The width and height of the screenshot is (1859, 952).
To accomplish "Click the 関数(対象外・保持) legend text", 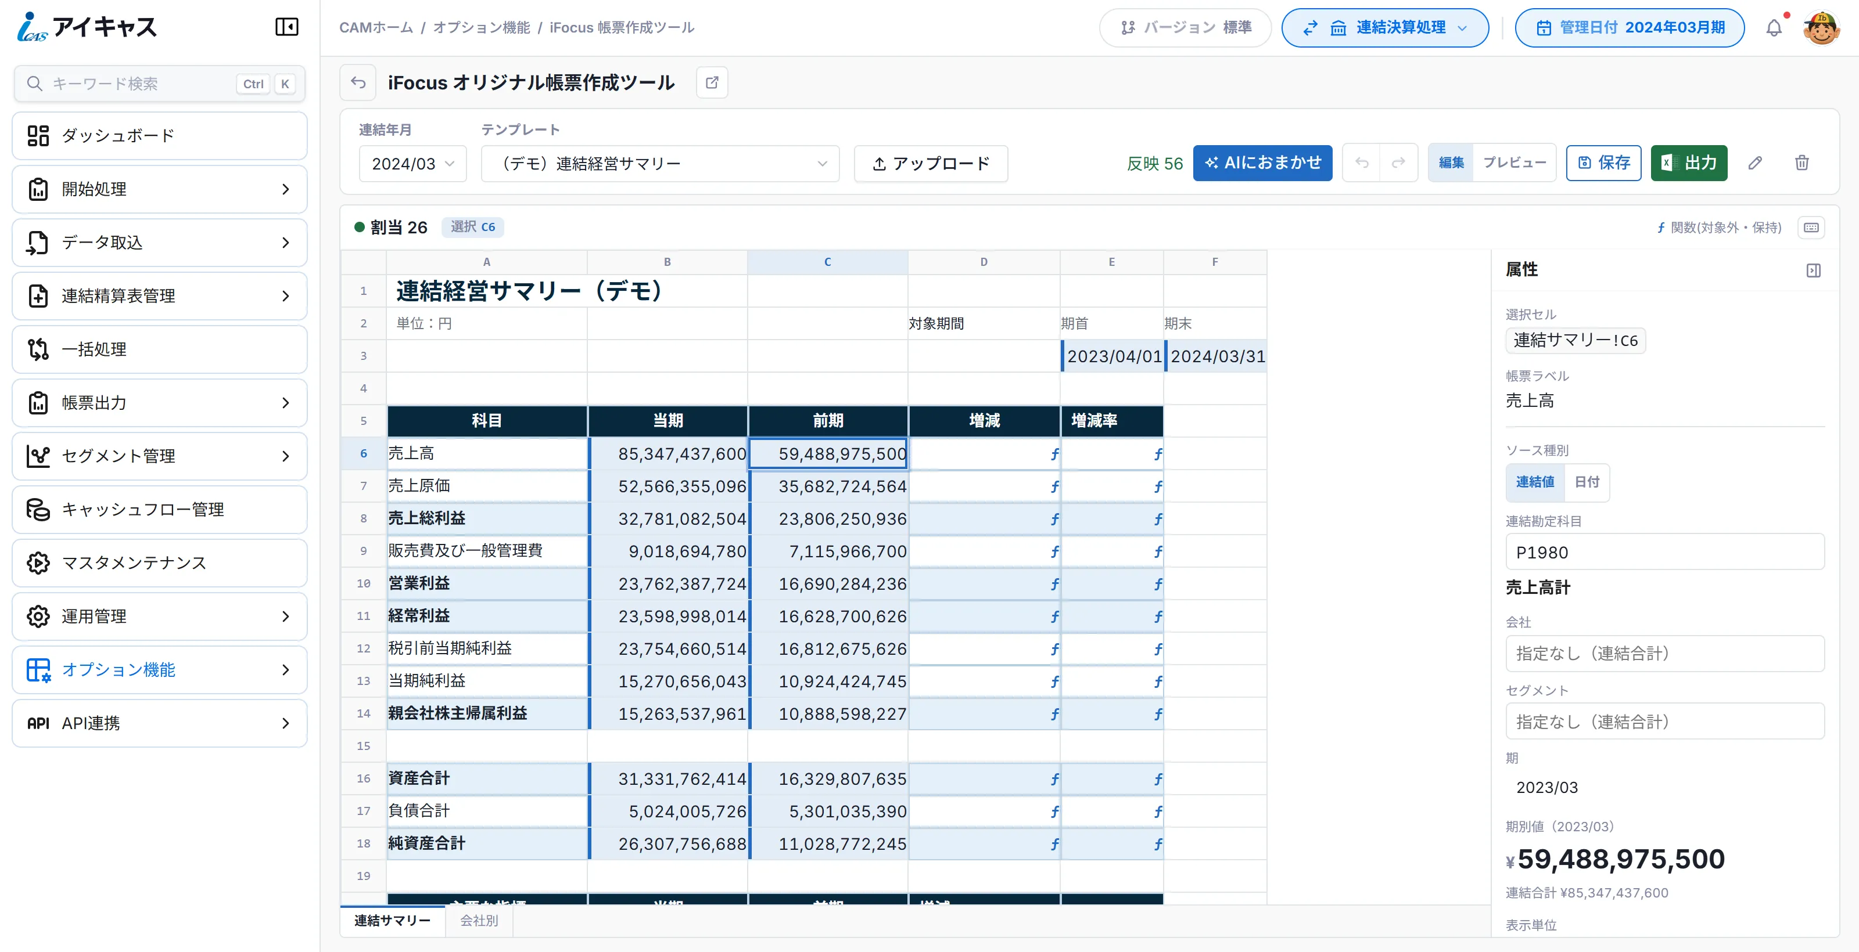I will coord(1725,228).
